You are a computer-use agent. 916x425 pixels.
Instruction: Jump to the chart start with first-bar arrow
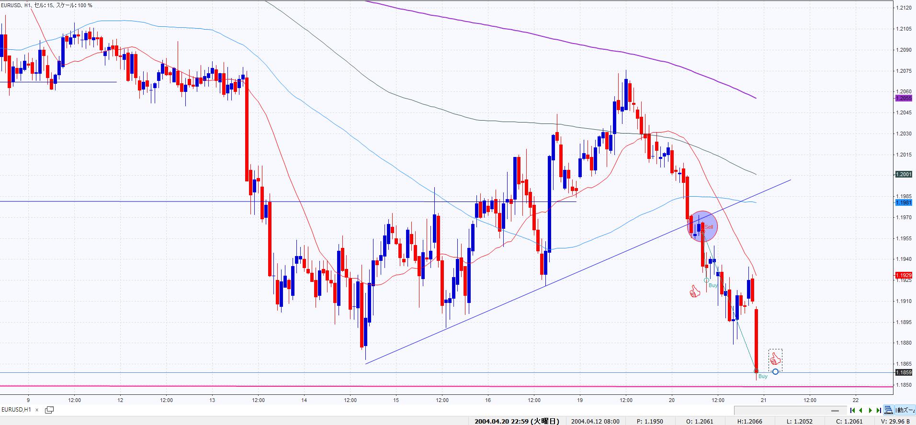(853, 410)
